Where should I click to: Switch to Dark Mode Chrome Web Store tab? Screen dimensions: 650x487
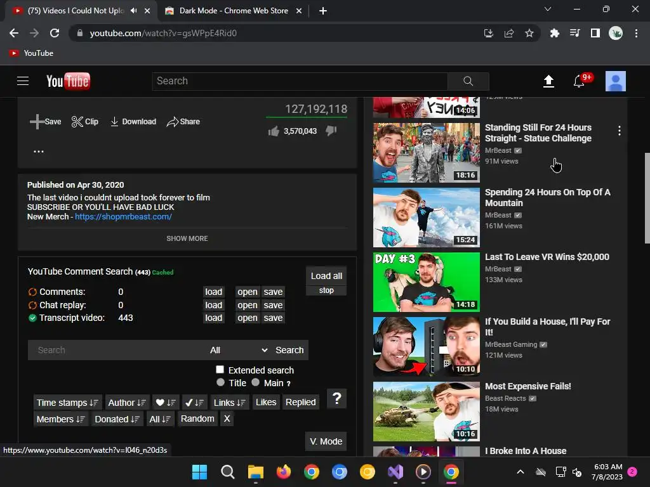pos(234,11)
